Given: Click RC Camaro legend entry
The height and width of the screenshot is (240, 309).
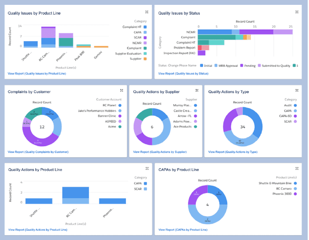Looking at the screenshot, I should click(x=287, y=188).
